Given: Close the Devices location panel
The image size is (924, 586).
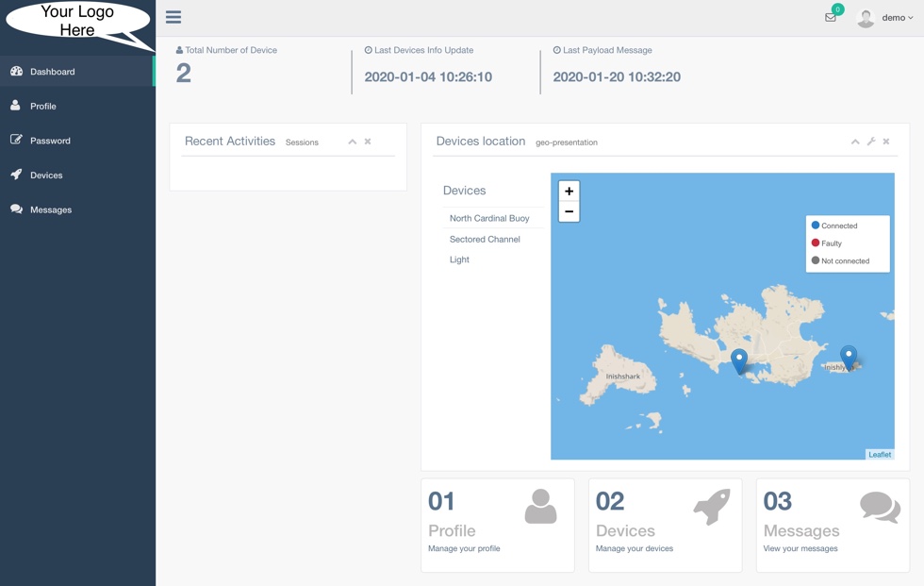Looking at the screenshot, I should click(886, 142).
